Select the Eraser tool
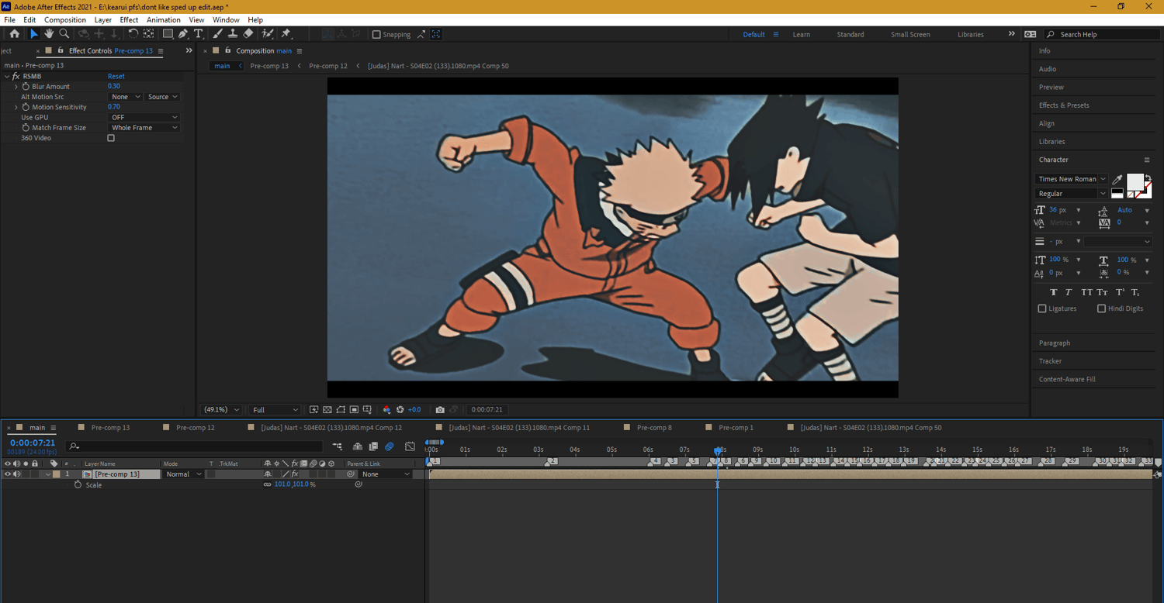Image resolution: width=1164 pixels, height=603 pixels. 248,34
